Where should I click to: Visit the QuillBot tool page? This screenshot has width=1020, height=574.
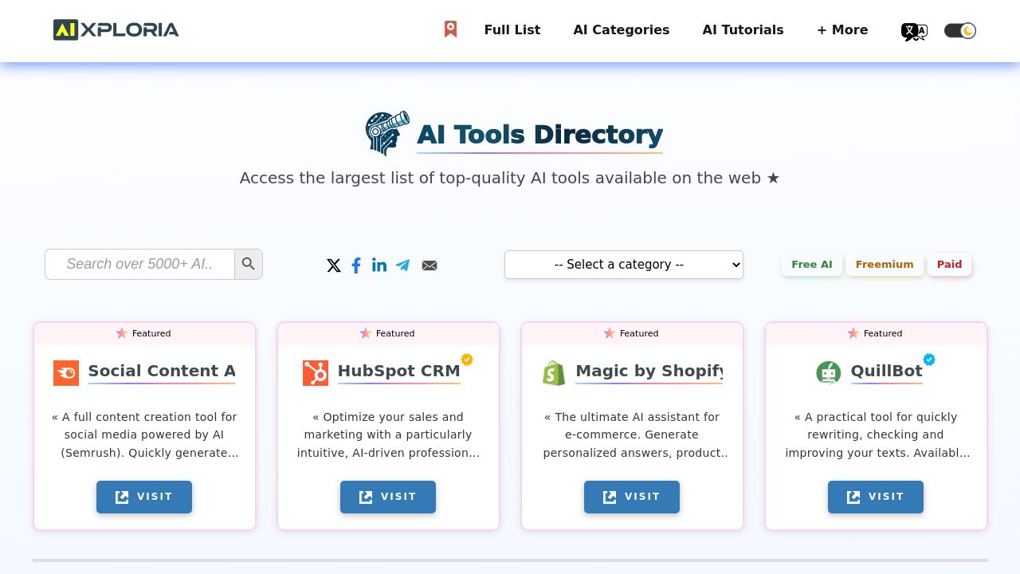[875, 497]
